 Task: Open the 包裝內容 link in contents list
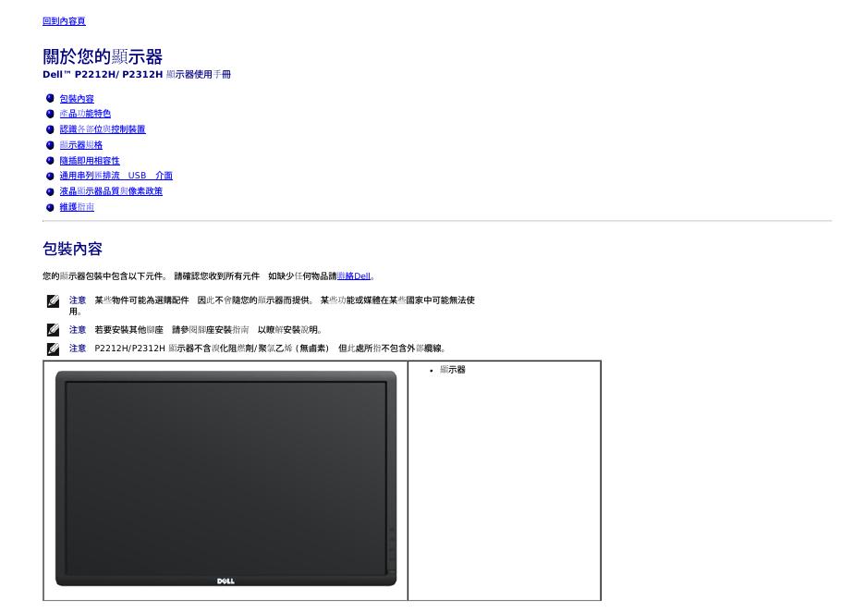77,98
